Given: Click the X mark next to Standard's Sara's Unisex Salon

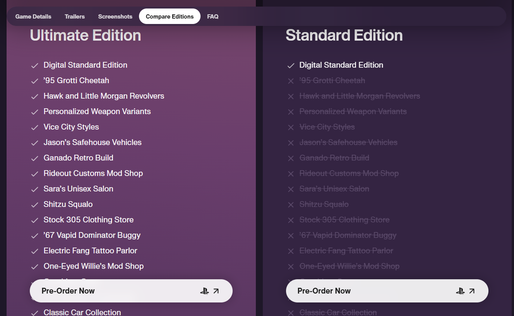Looking at the screenshot, I should click(x=291, y=190).
